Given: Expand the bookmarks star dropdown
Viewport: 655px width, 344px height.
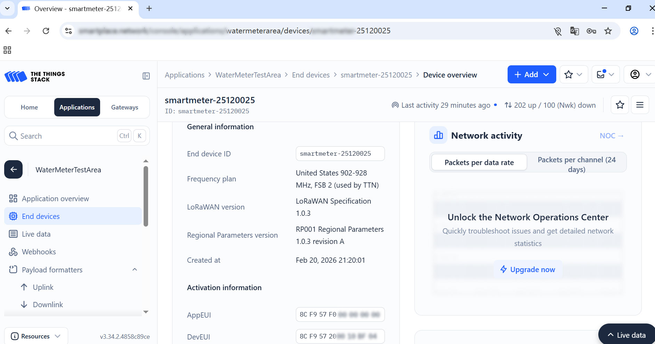Looking at the screenshot, I should pyautogui.click(x=574, y=75).
